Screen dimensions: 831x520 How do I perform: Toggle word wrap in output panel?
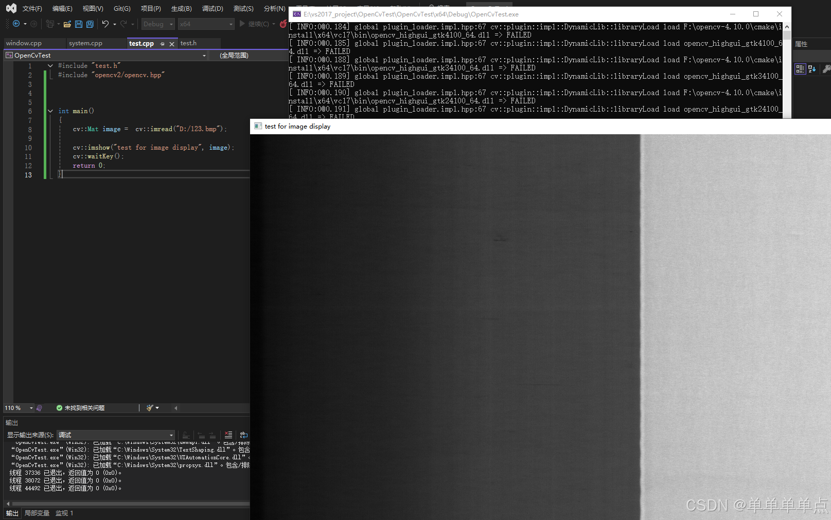click(x=244, y=435)
